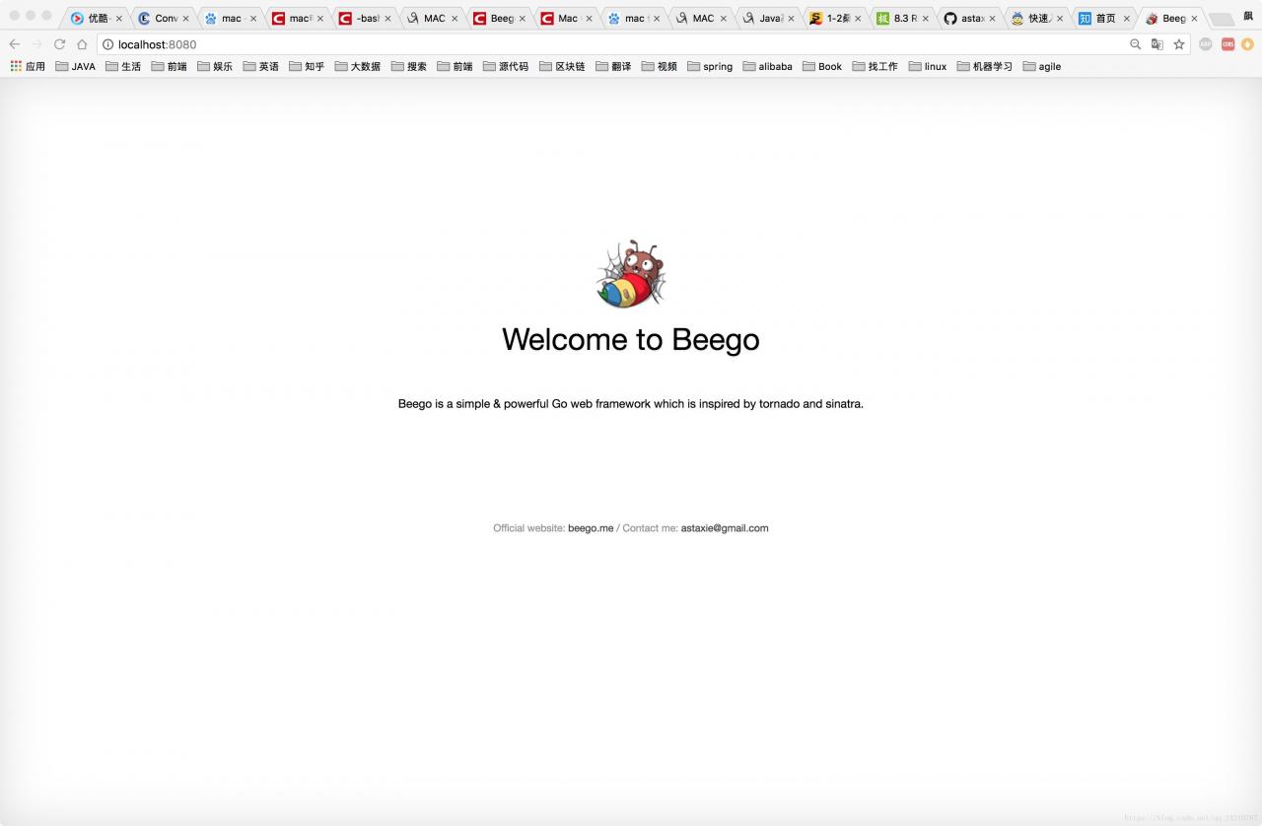The height and width of the screenshot is (826, 1262).
Task: Close the 优酷 tab
Action: [x=118, y=18]
